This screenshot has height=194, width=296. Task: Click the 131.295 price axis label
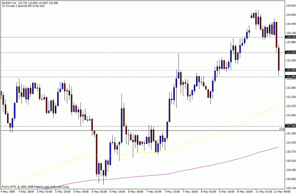(x=291, y=133)
